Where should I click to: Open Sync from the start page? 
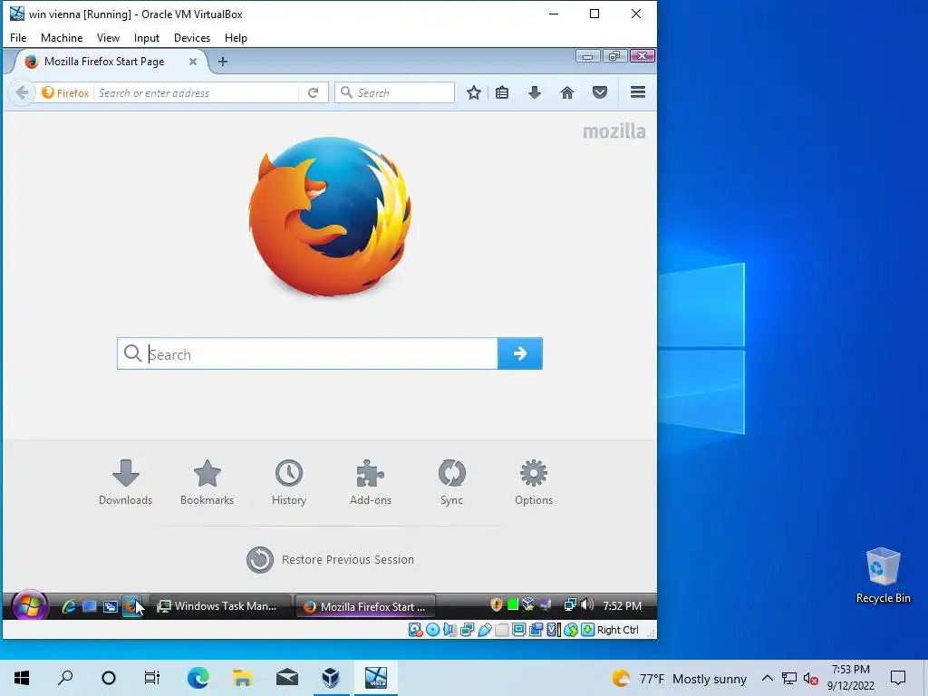pos(451,482)
